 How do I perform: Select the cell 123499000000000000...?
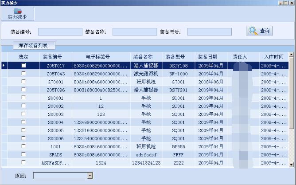point(101,122)
